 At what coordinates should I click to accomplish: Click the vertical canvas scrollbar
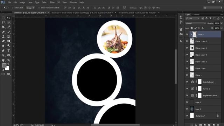[x=176, y=67]
